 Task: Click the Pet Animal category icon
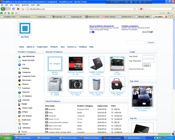(19, 116)
